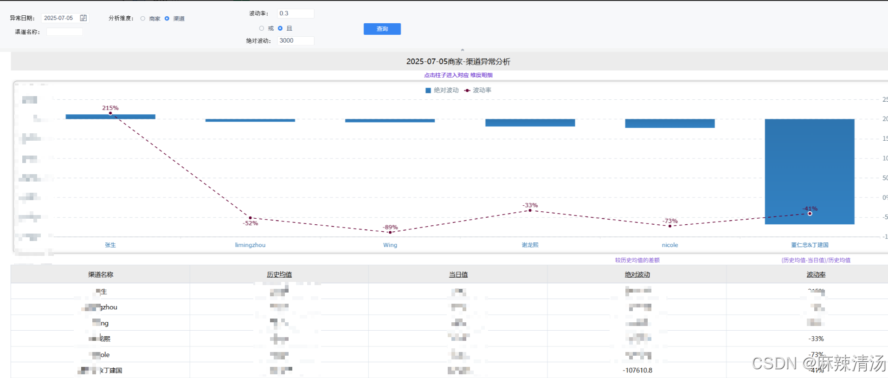Screen dimensions: 888x378
Task: Collapse the filter panel with the small up arrow
Action: 462,50
